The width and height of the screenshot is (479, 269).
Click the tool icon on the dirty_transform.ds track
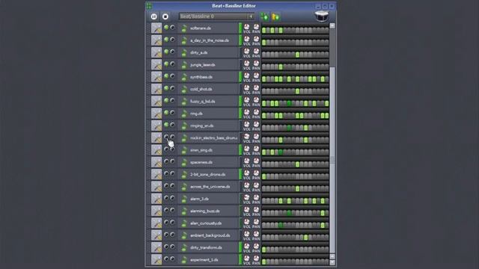(156, 247)
